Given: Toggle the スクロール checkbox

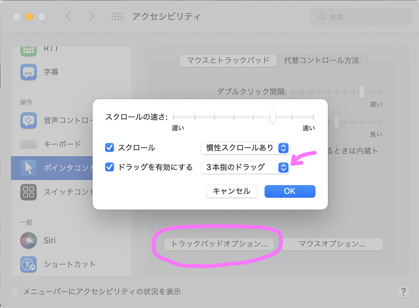Looking at the screenshot, I should (109, 147).
